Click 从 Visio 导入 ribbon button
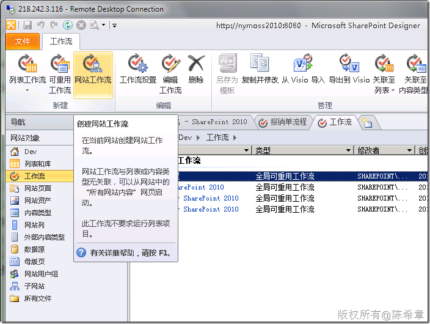Screen dimensions: 430x324 [304, 69]
